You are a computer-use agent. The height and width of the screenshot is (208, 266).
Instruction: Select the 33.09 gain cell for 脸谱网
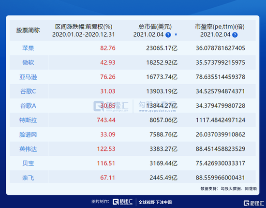[108, 134]
